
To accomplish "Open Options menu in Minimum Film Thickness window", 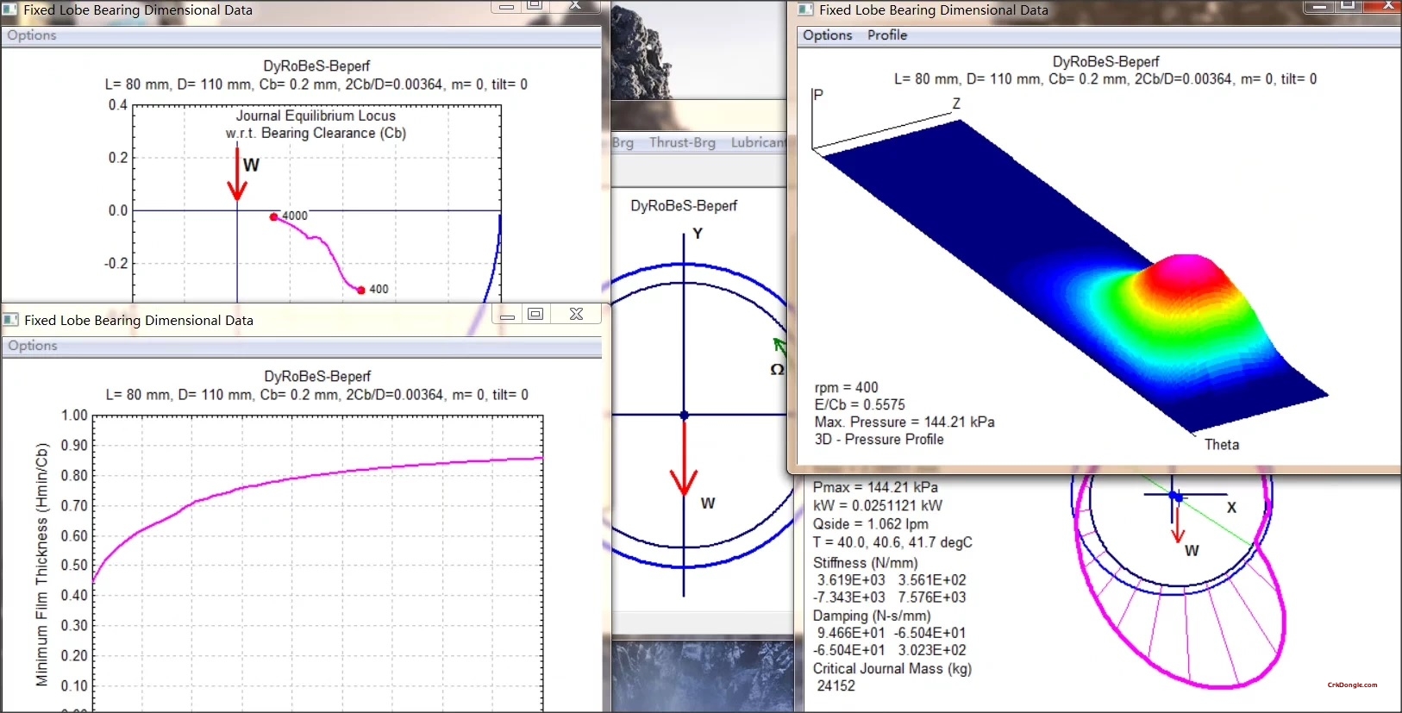I will pyautogui.click(x=33, y=346).
